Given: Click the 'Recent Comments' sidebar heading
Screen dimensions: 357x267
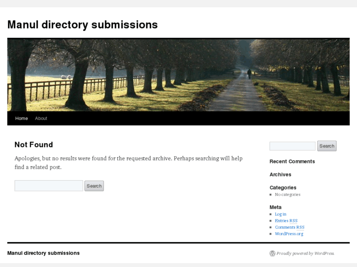Looking at the screenshot, I should pos(292,162).
